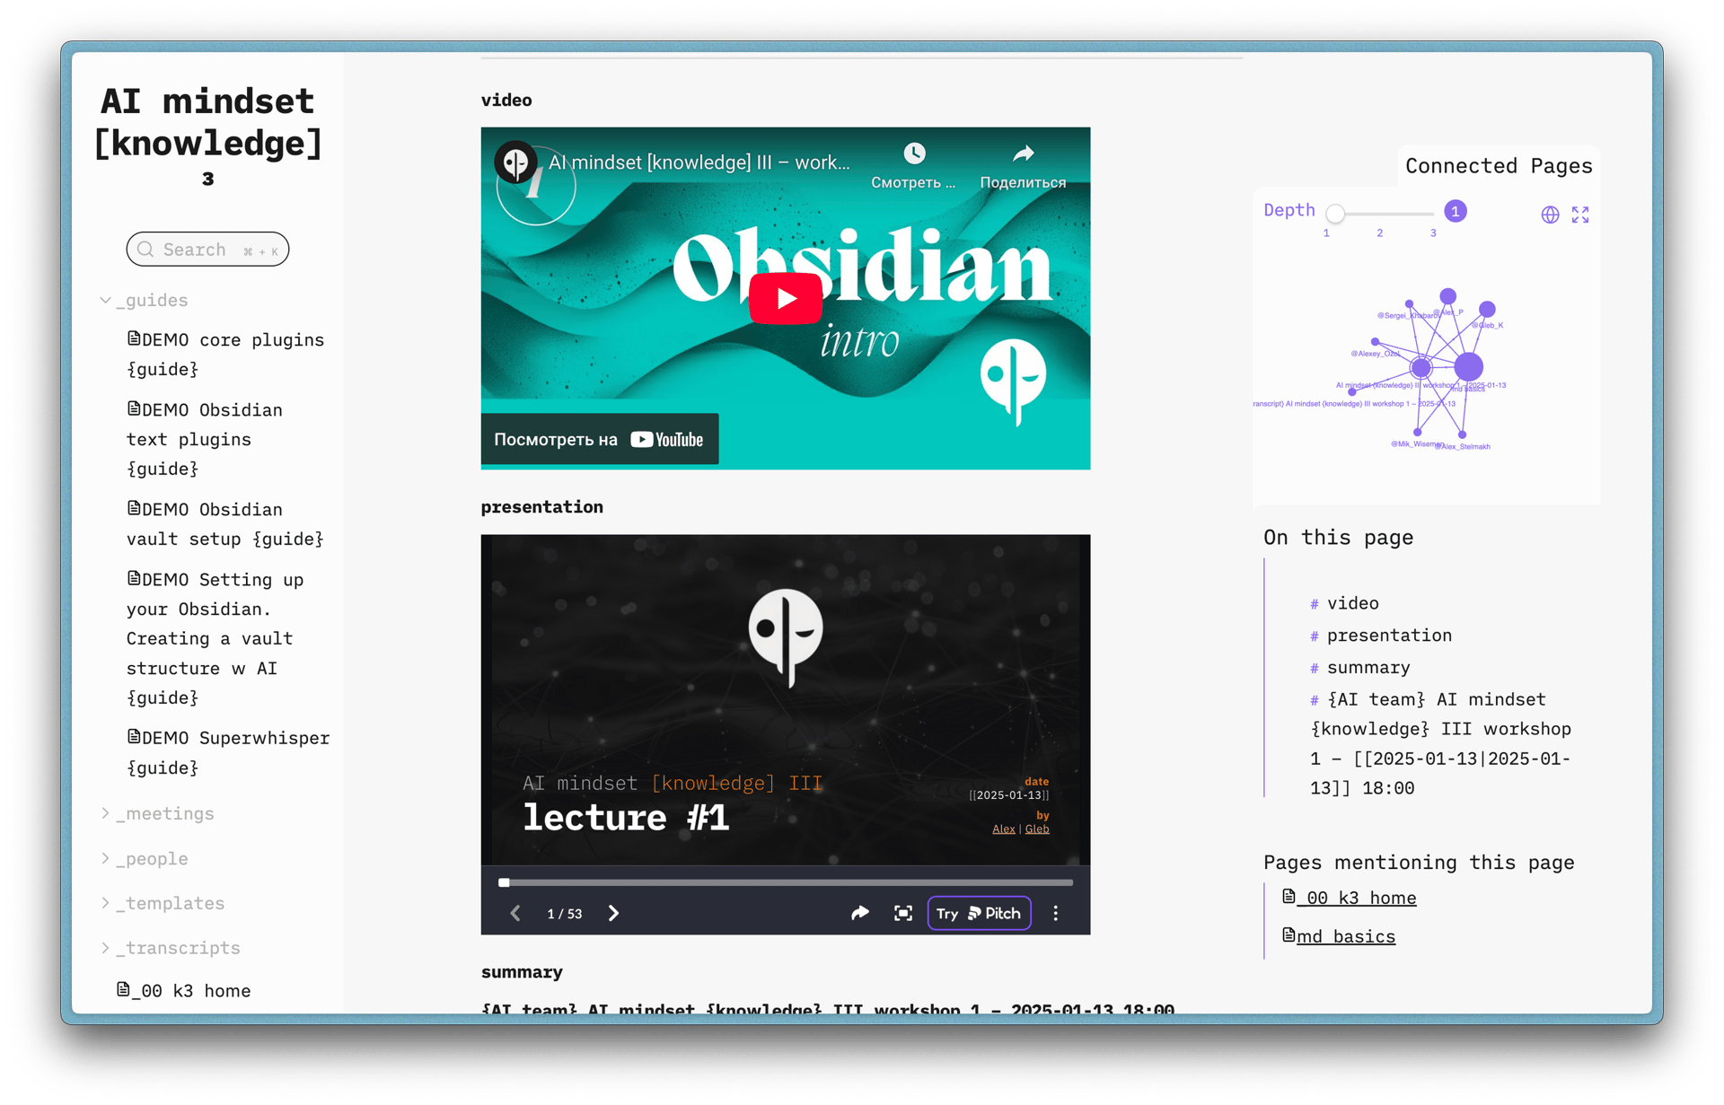1724x1105 pixels.
Task: Click the search magnifier icon
Action: click(145, 250)
